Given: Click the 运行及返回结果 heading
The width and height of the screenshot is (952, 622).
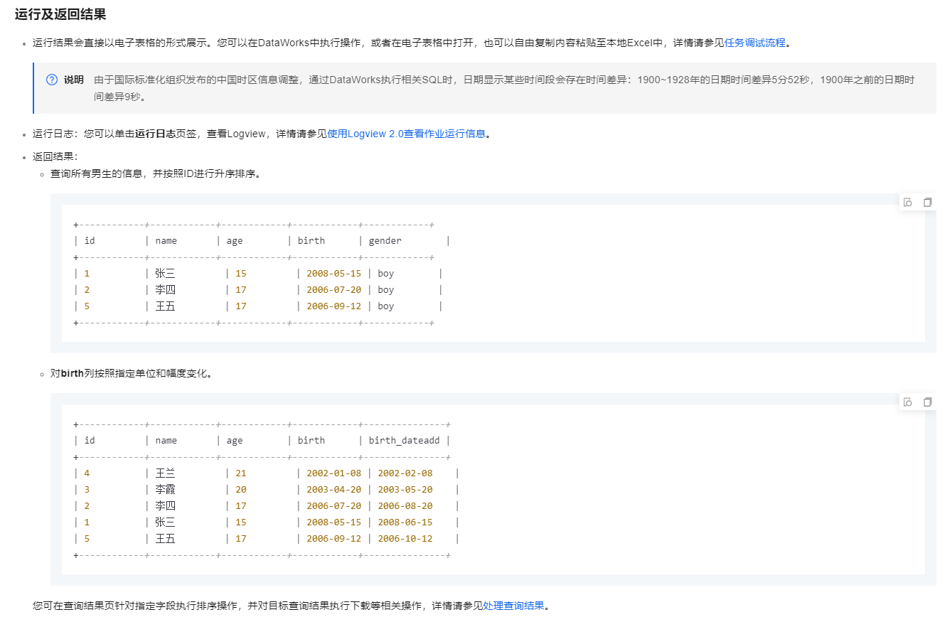Looking at the screenshot, I should pos(60,14).
